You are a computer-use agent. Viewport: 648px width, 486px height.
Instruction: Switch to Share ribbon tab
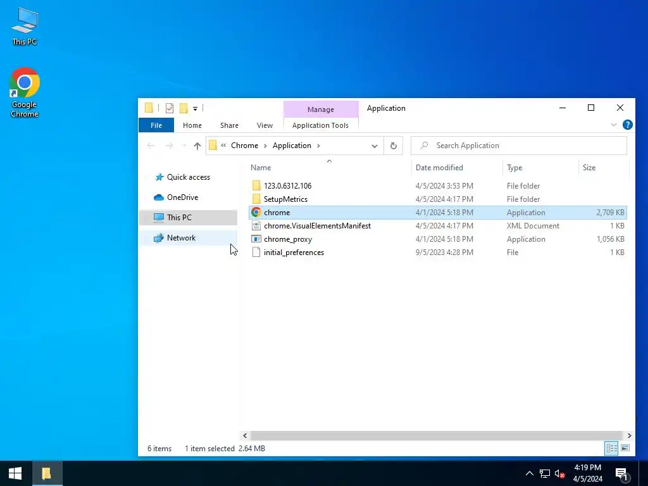[x=229, y=125]
